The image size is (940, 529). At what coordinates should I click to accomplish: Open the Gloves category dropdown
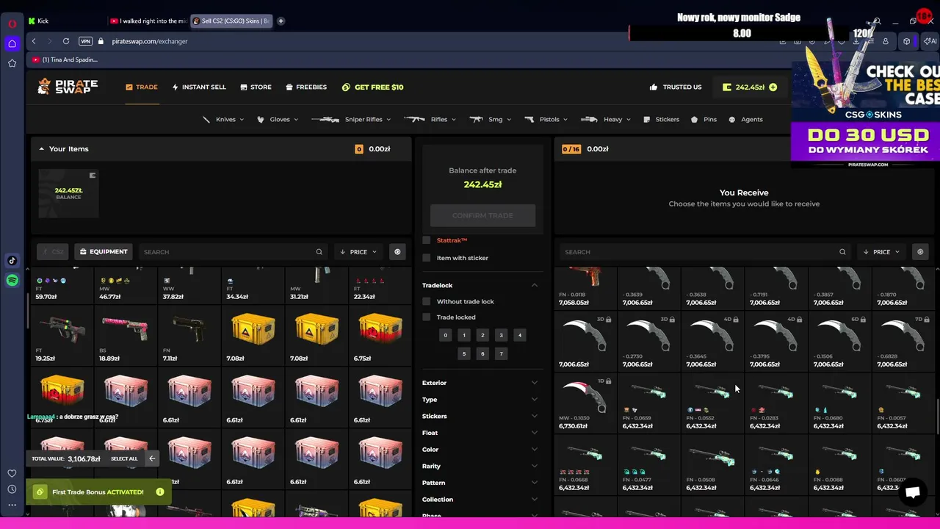tap(278, 119)
